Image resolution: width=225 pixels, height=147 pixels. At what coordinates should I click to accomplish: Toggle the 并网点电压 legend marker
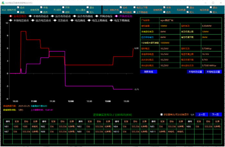coord(96,16)
